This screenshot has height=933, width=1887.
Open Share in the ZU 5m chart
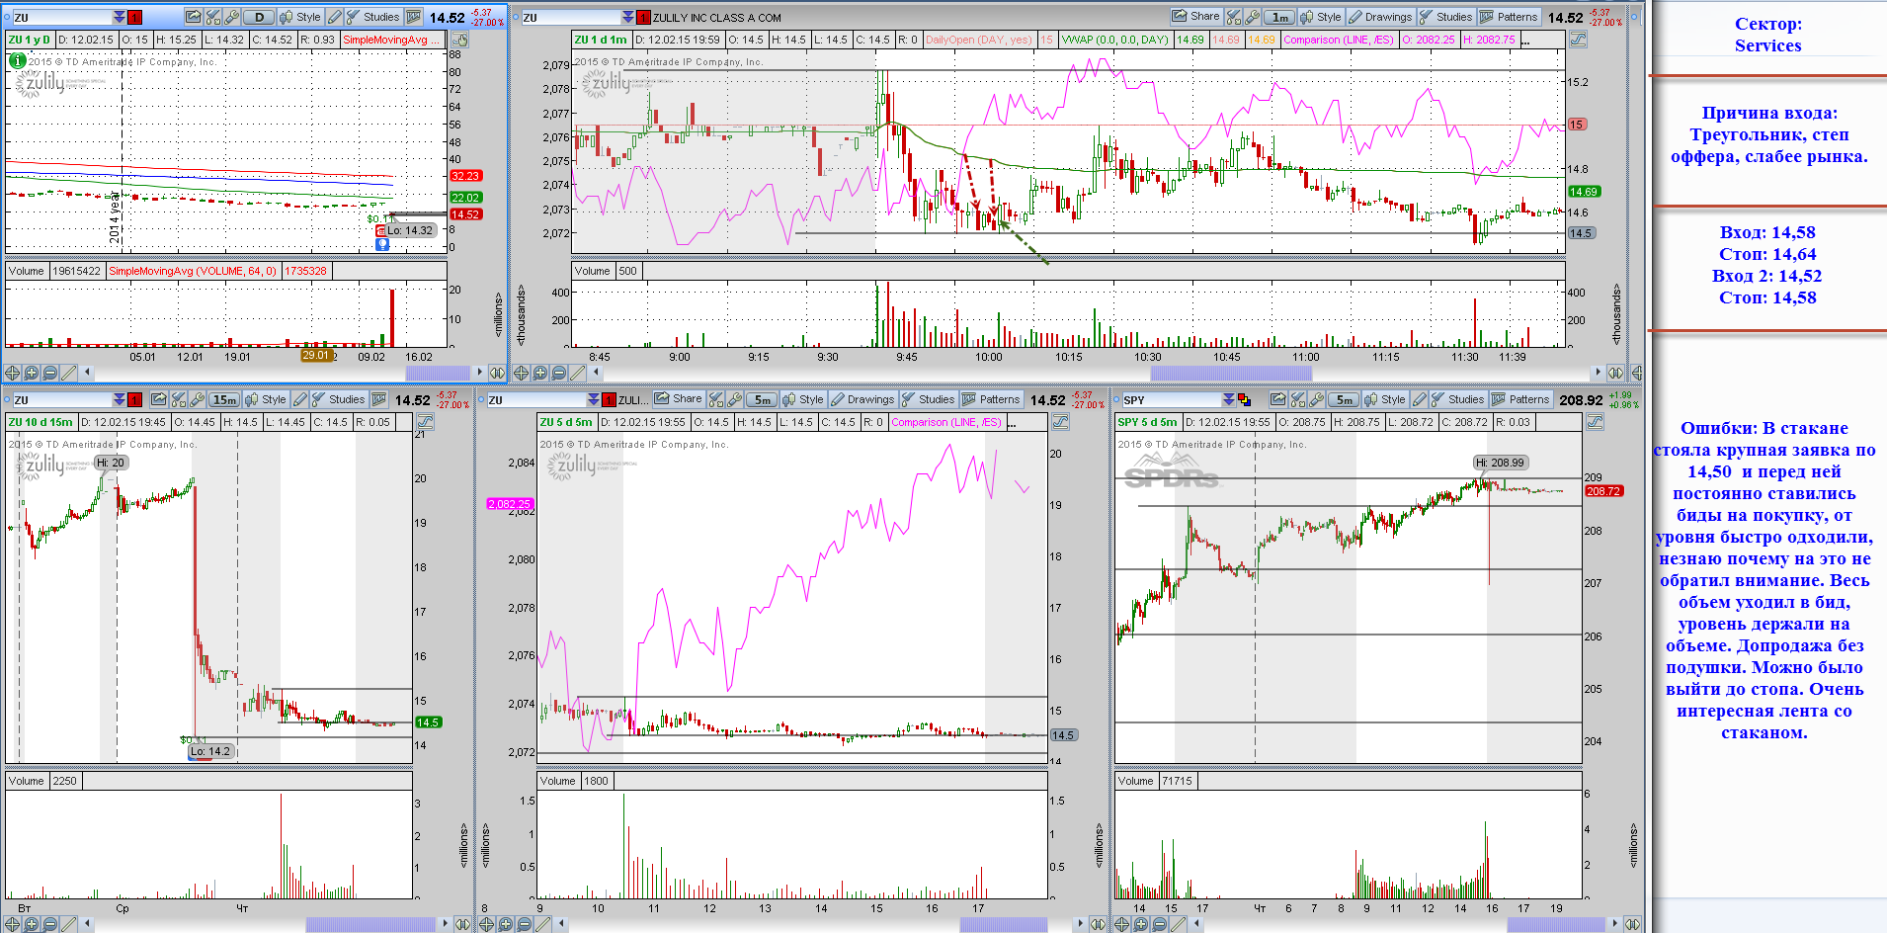tap(678, 399)
